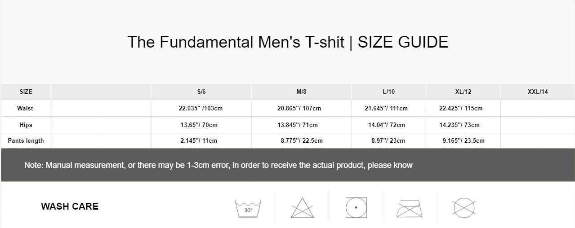This screenshot has width=575, height=228.
Task: Click the 22.035" /103cm waist cell
Action: click(x=201, y=108)
